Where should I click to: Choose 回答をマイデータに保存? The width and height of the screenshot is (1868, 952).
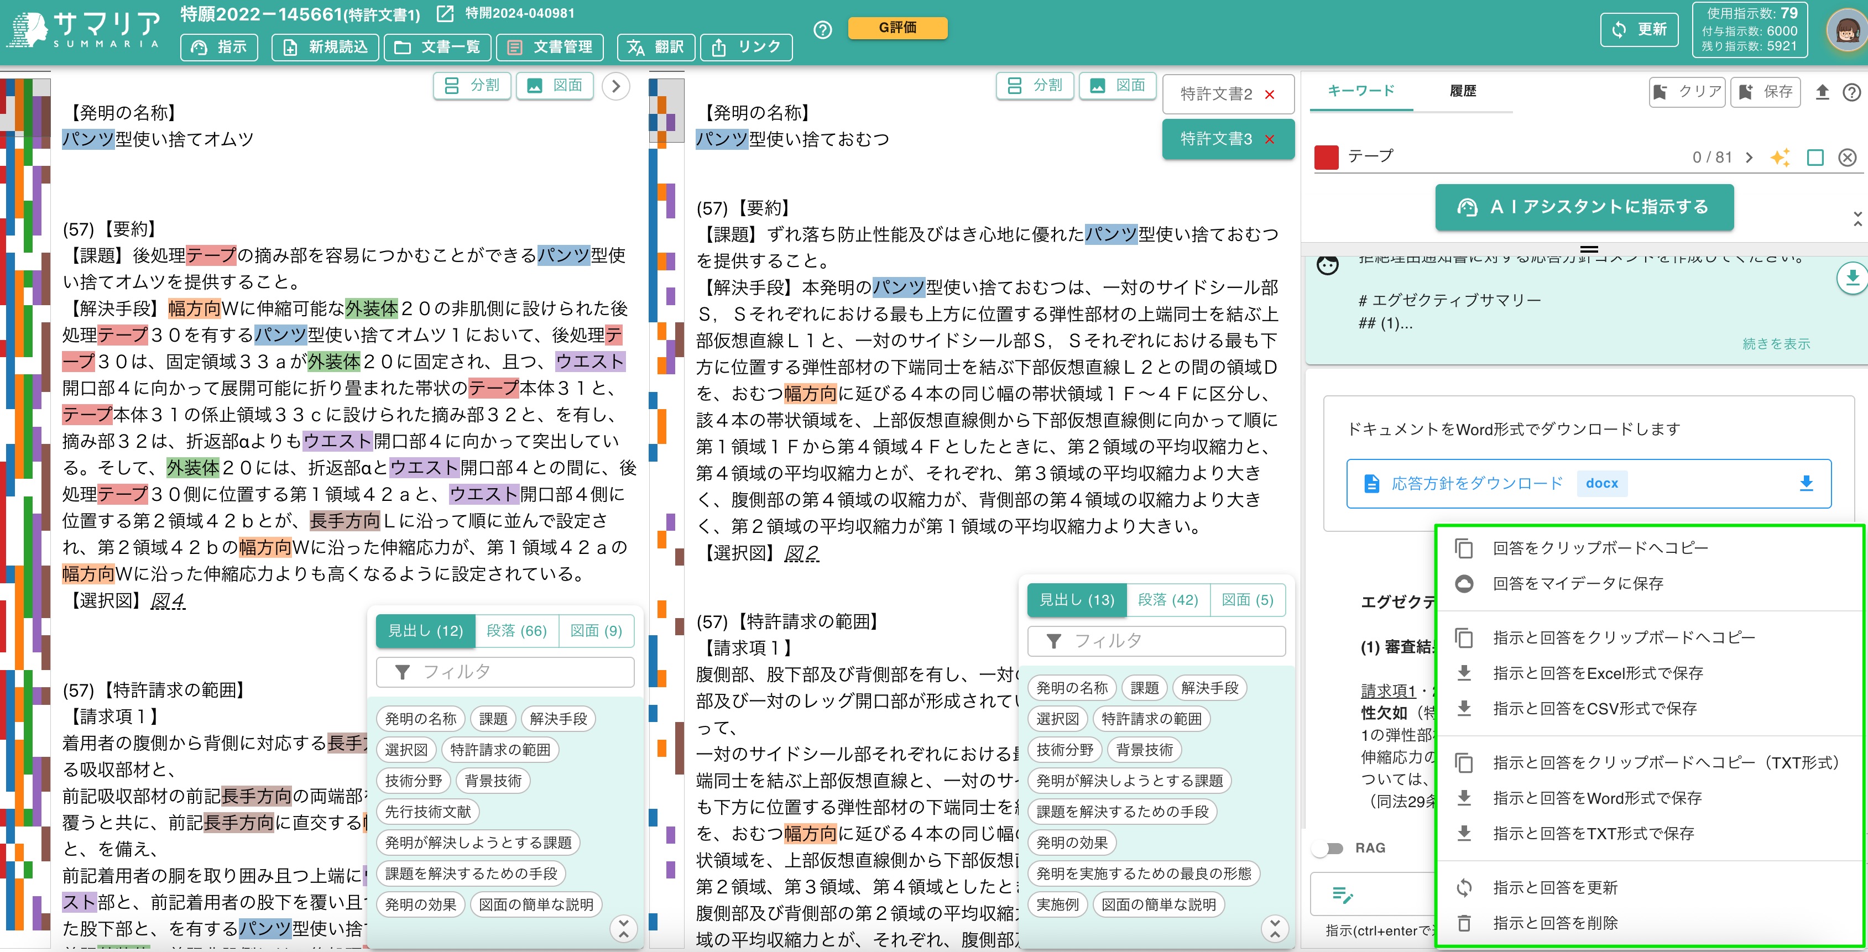click(x=1649, y=584)
